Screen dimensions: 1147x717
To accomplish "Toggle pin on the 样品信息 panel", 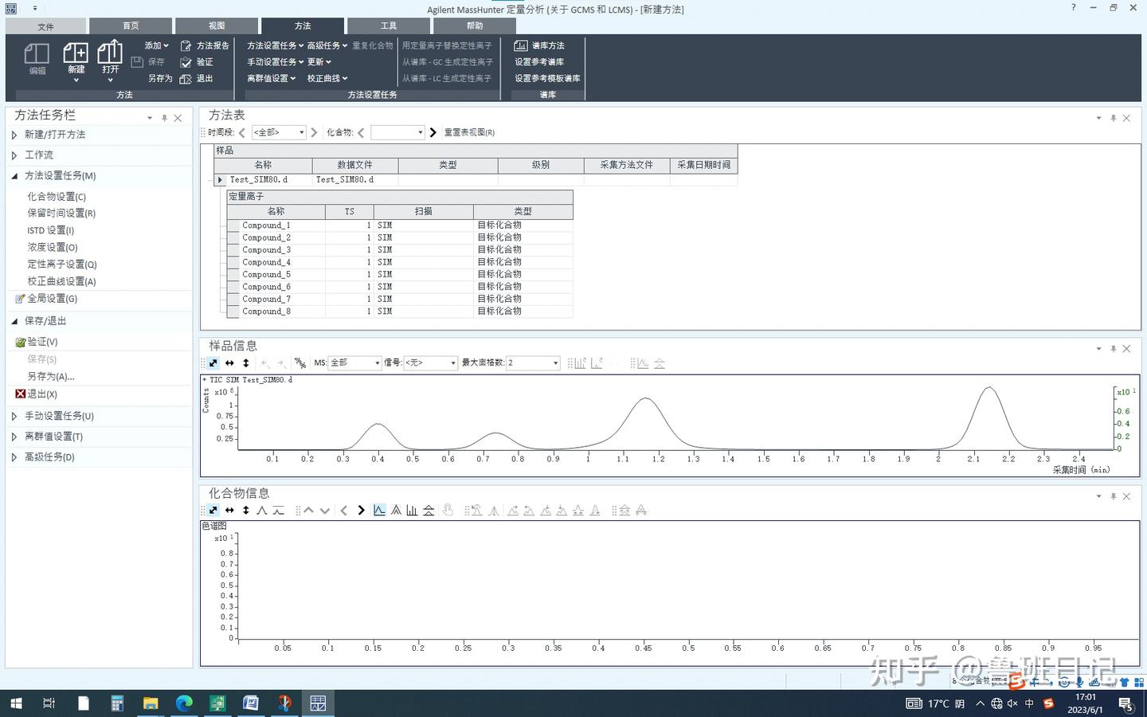I will pos(1113,348).
